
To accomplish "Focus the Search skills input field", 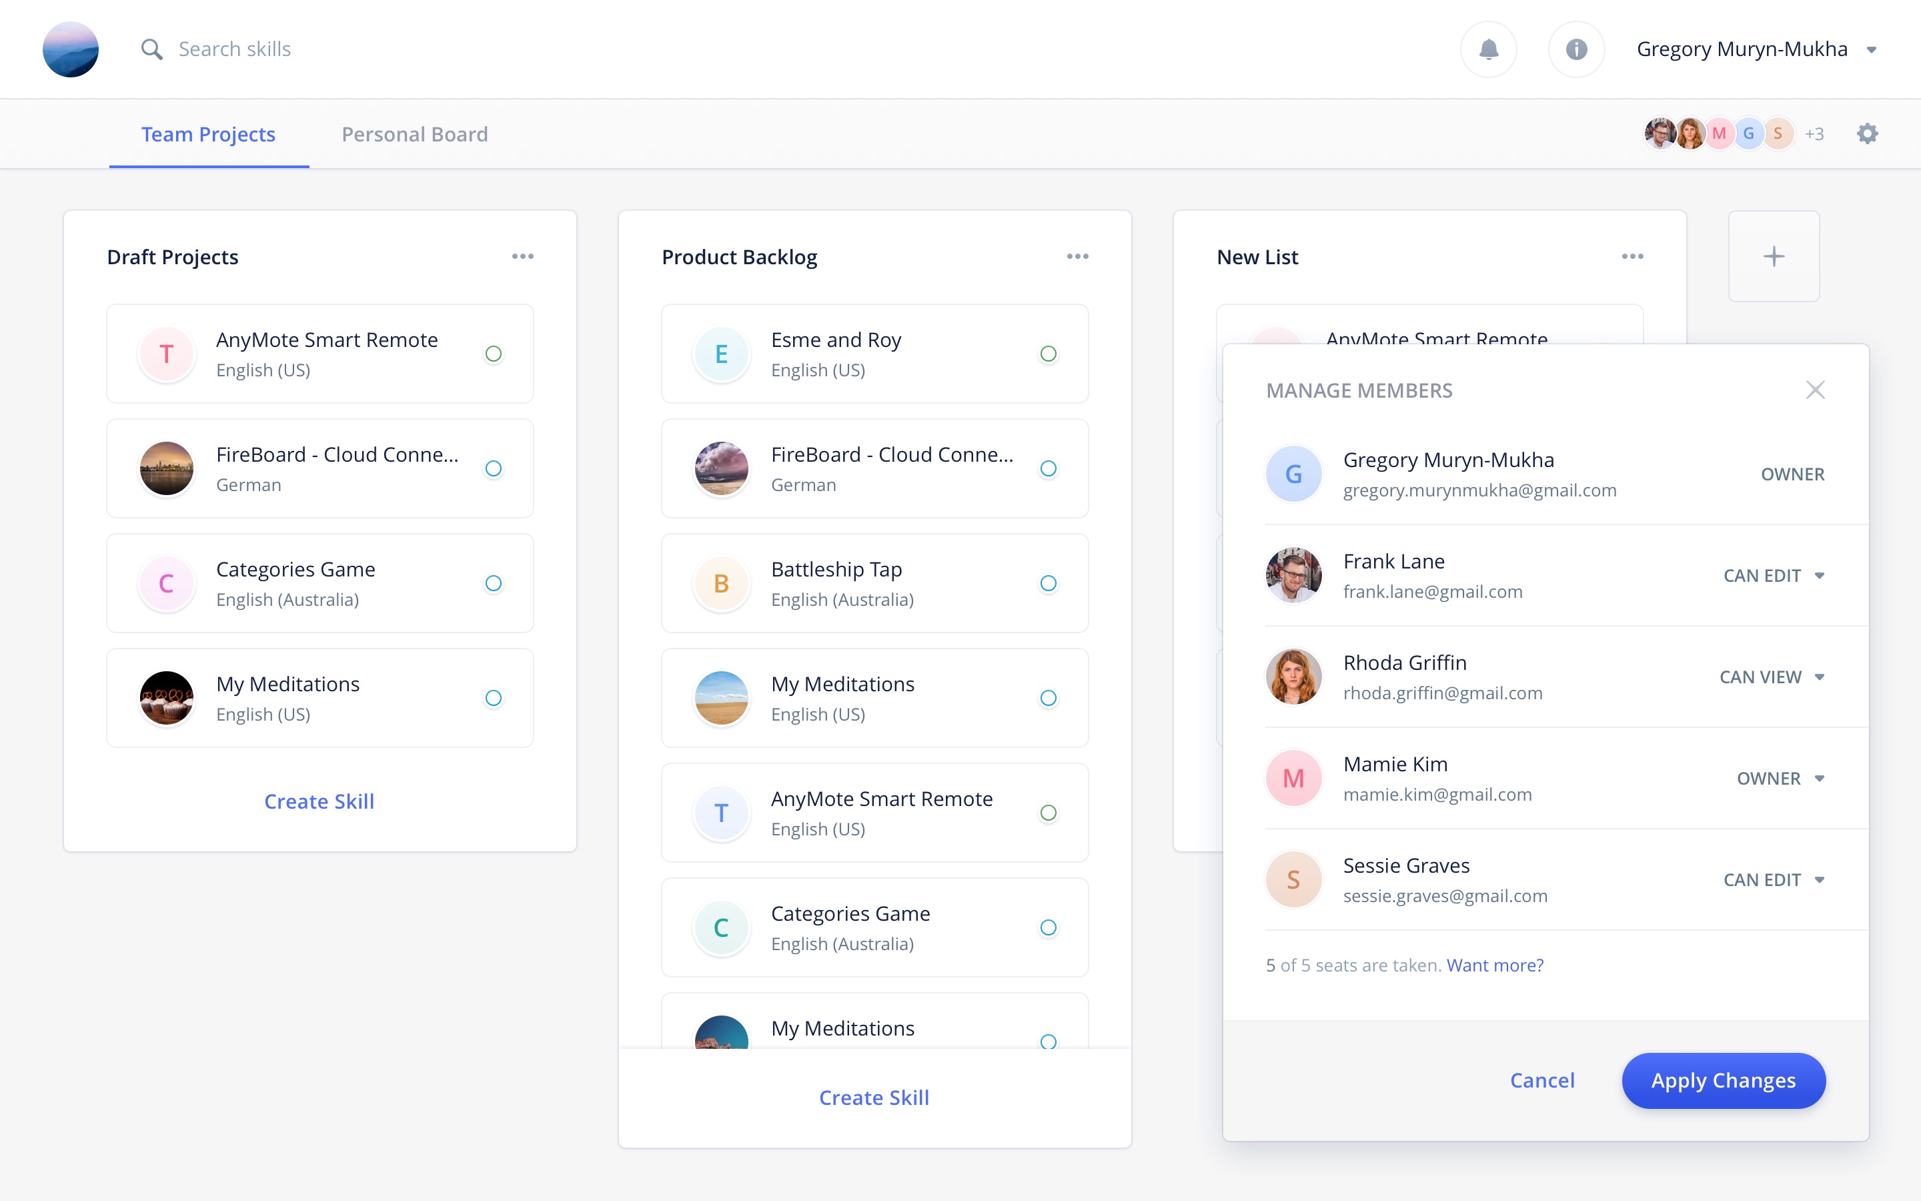I will click(x=235, y=49).
